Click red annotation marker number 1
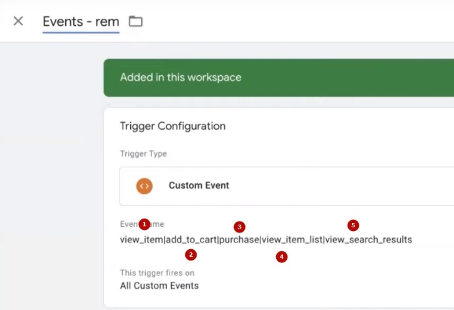Viewport: 454px width, 310px height. pyautogui.click(x=145, y=224)
